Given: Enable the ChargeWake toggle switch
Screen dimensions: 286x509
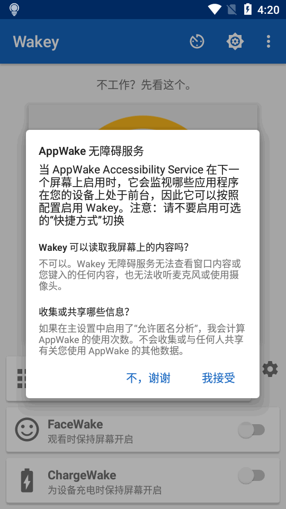Looking at the screenshot, I should pyautogui.click(x=252, y=476).
